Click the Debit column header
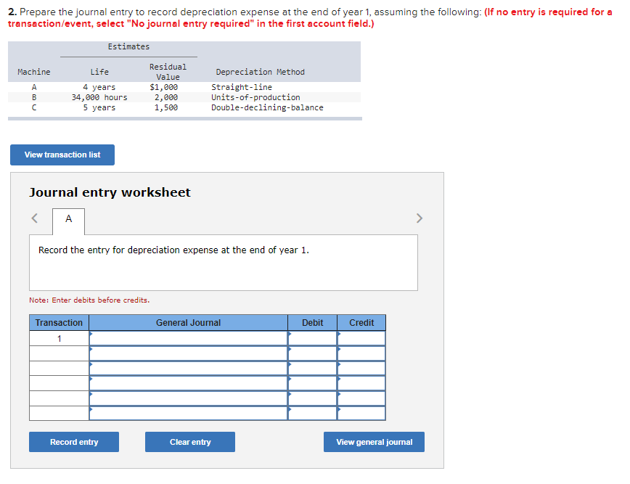This screenshot has height=484, width=630. [313, 322]
